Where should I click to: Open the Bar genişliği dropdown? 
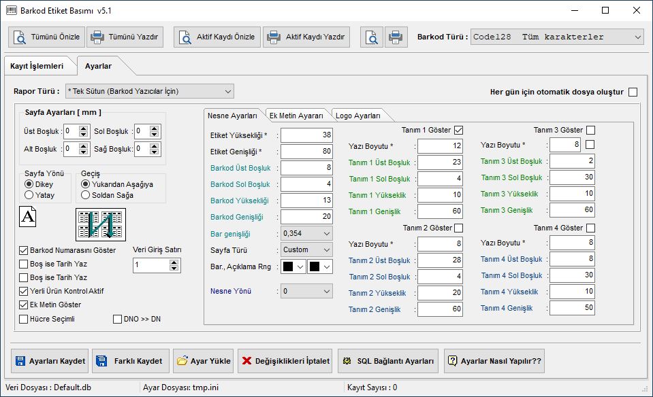(306, 234)
